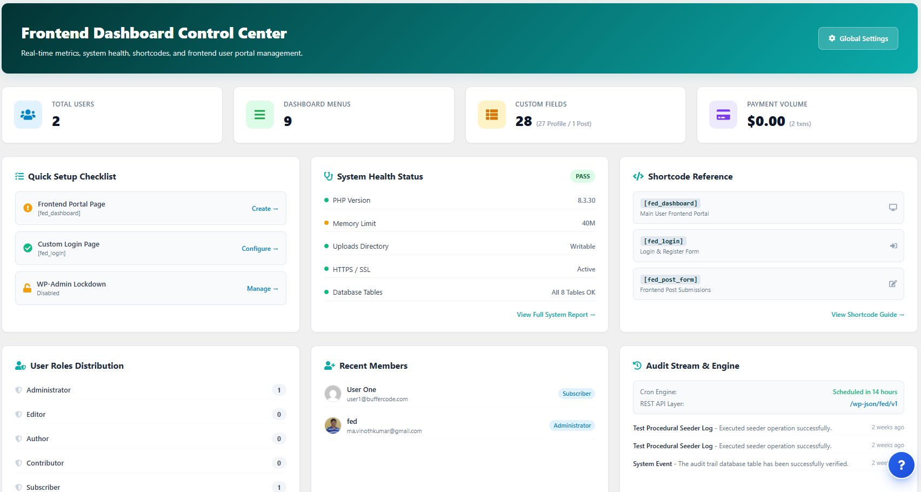Click user1@buffercode.com email text

(377, 399)
